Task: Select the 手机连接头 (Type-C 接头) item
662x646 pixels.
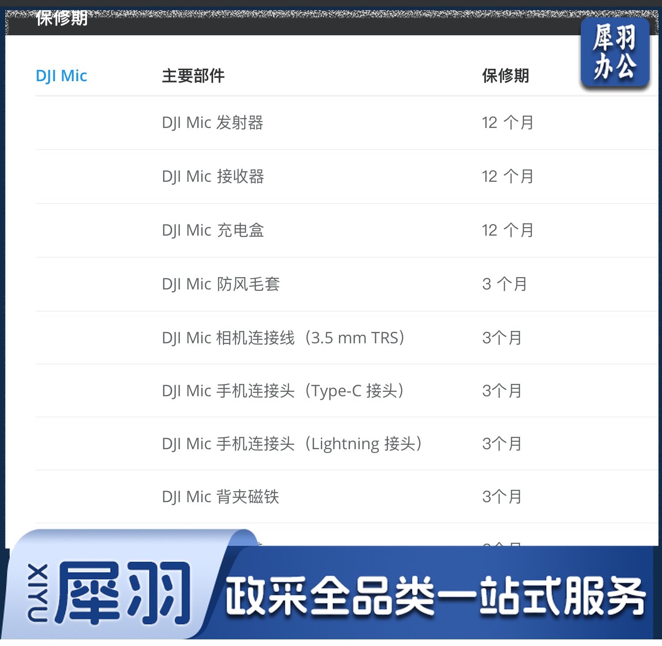Action: (283, 391)
